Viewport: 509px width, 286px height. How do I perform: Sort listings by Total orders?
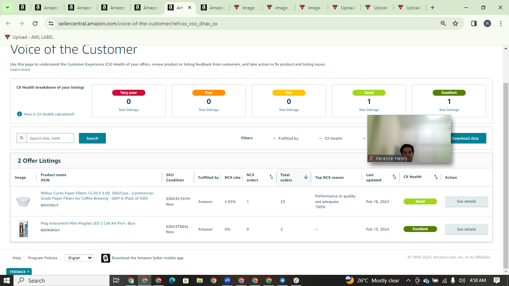coord(306,177)
